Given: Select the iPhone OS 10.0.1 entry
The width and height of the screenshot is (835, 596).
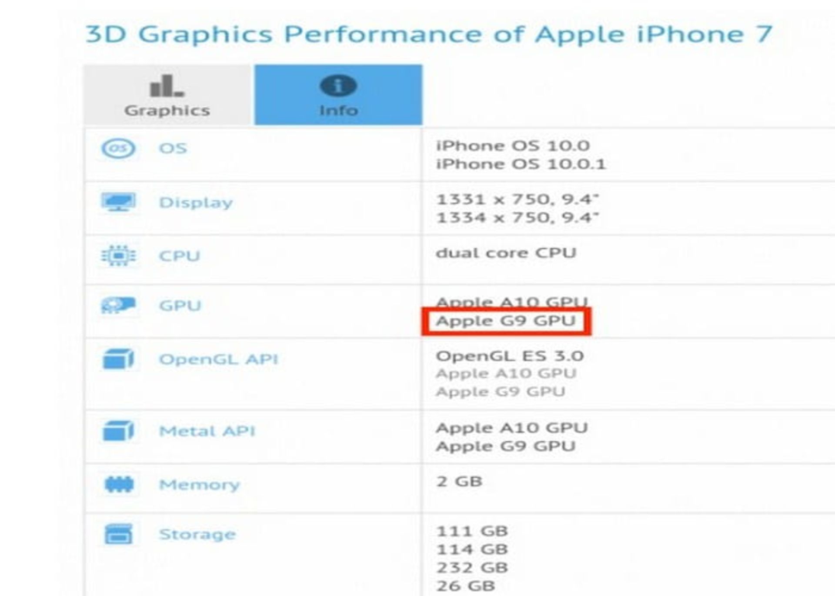Looking at the screenshot, I should click(522, 164).
